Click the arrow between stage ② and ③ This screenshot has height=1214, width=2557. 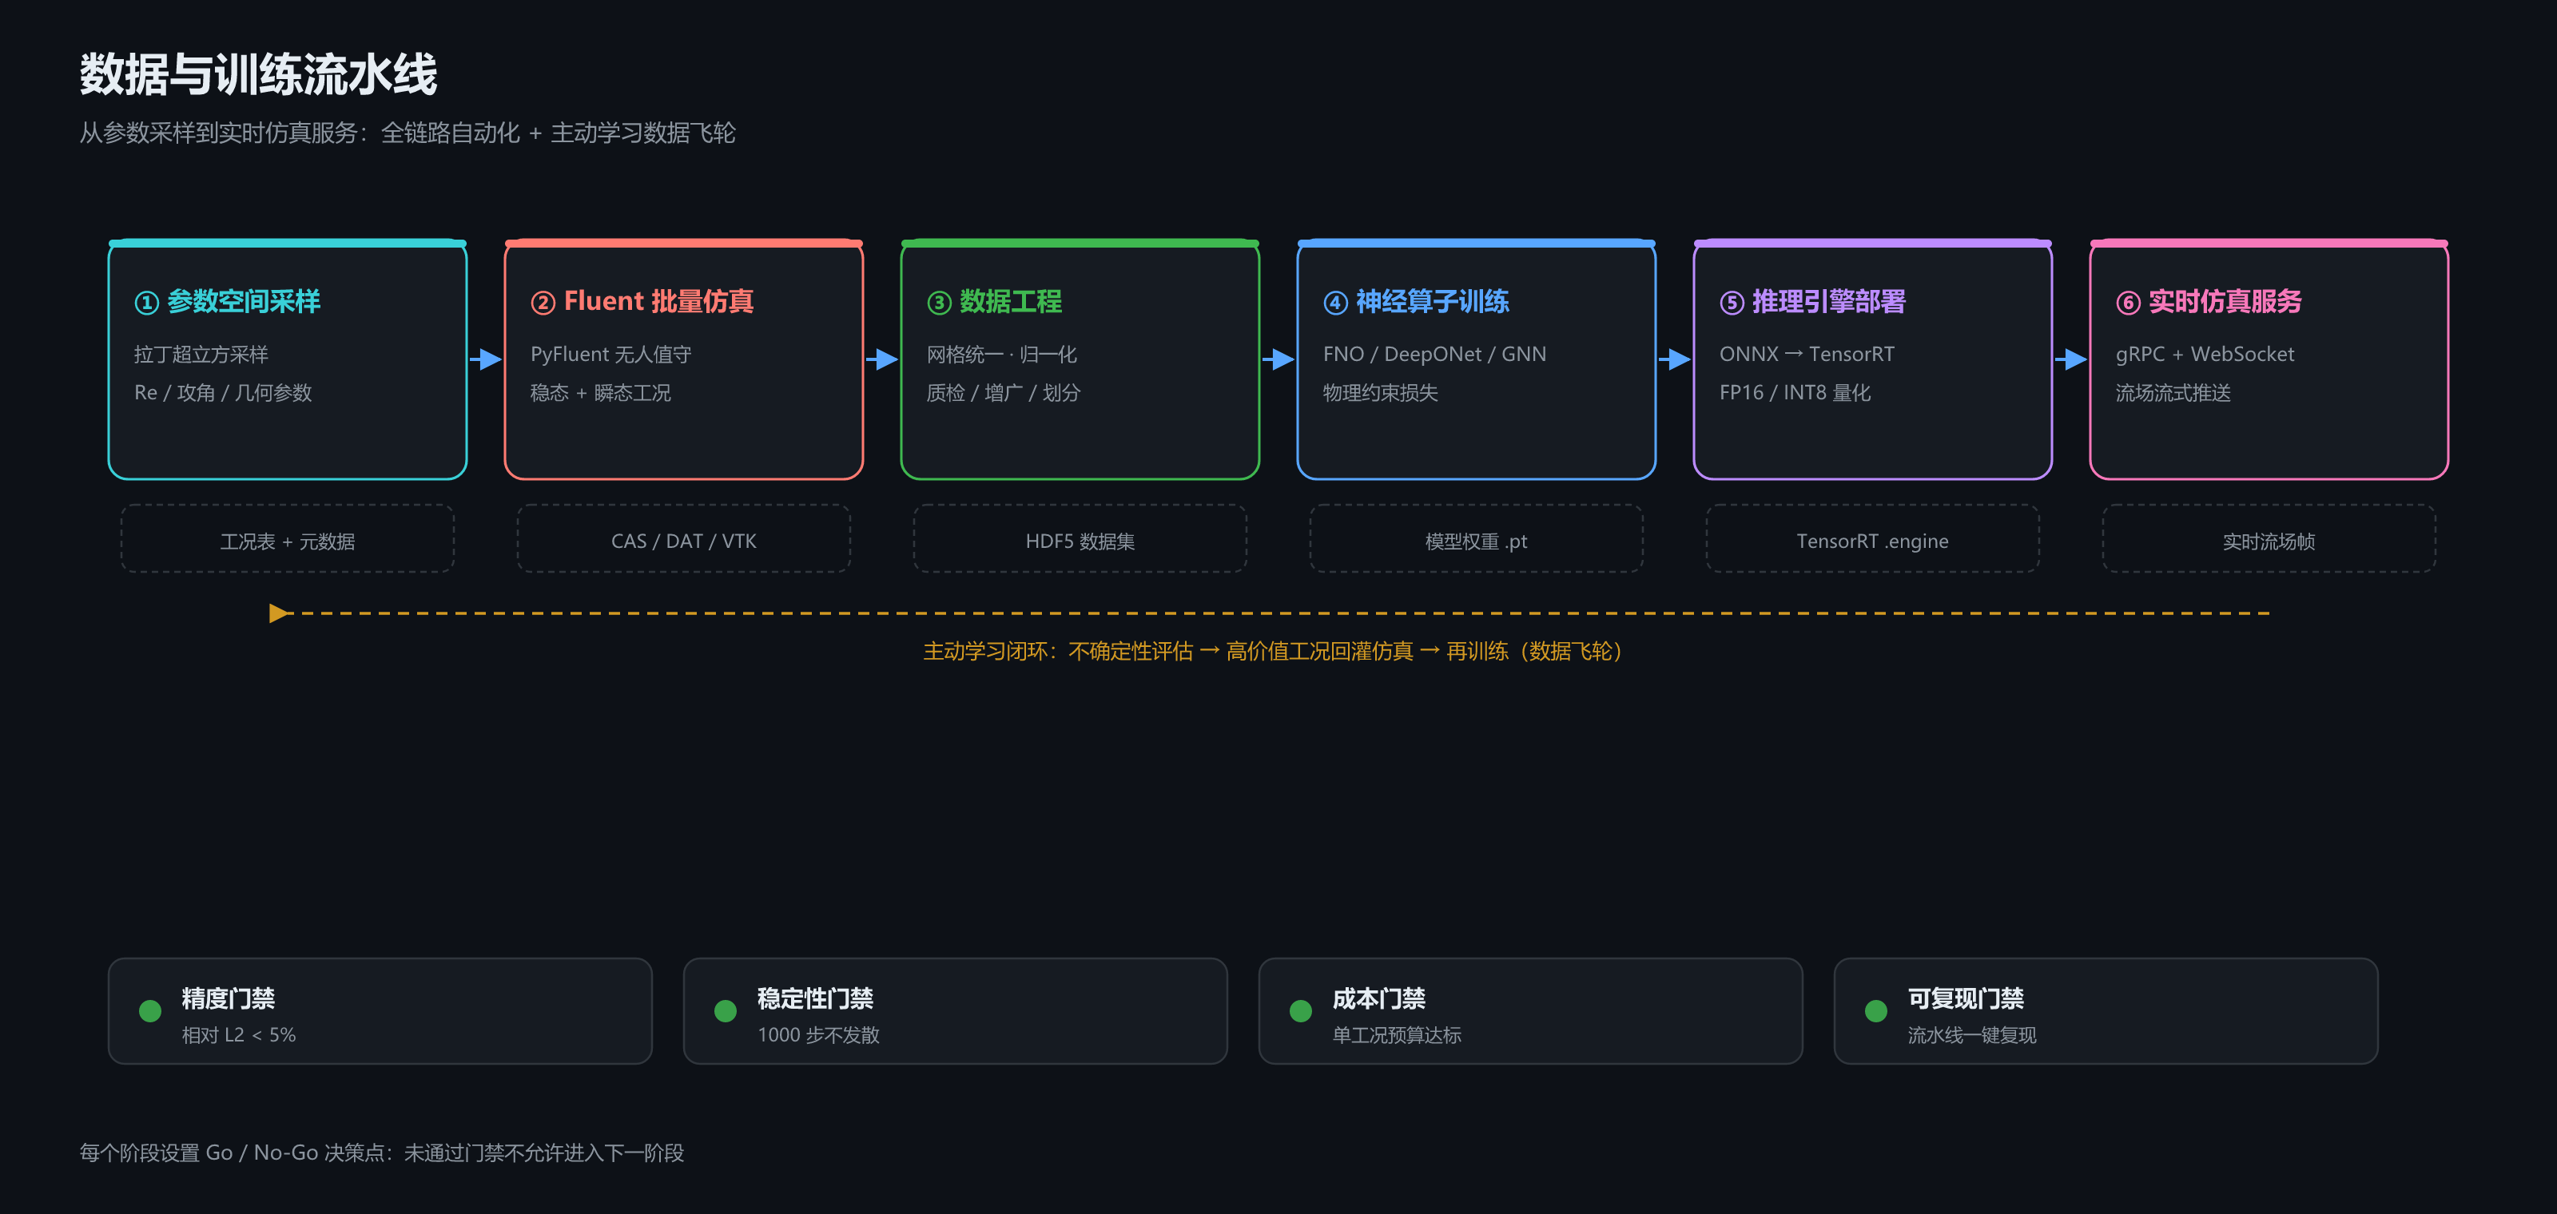881,359
